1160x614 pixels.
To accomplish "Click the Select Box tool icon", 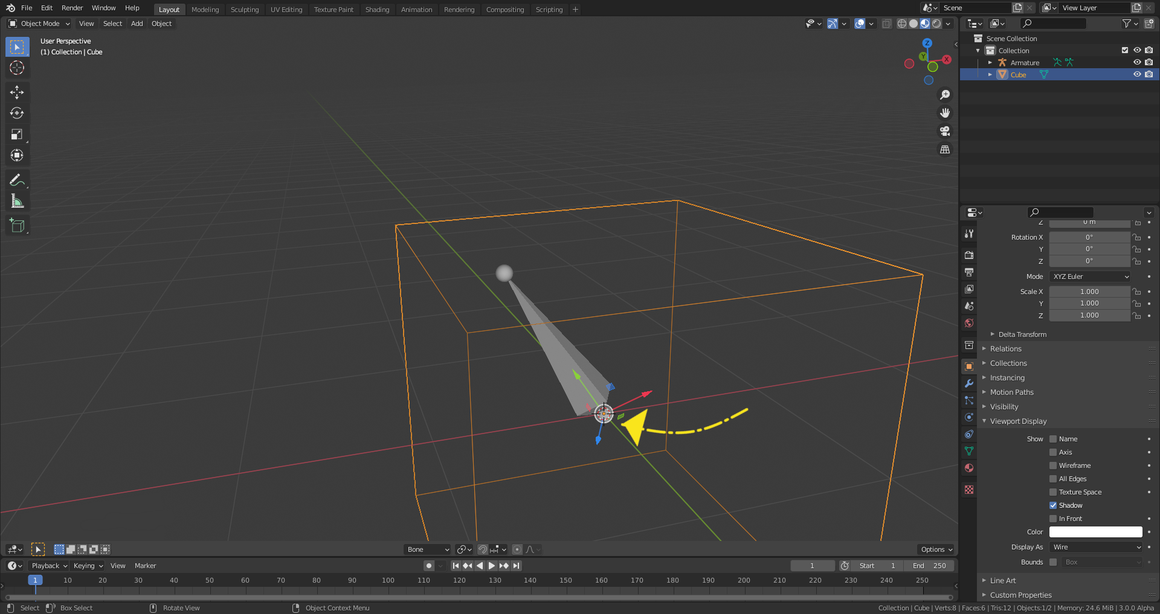I will pyautogui.click(x=17, y=46).
